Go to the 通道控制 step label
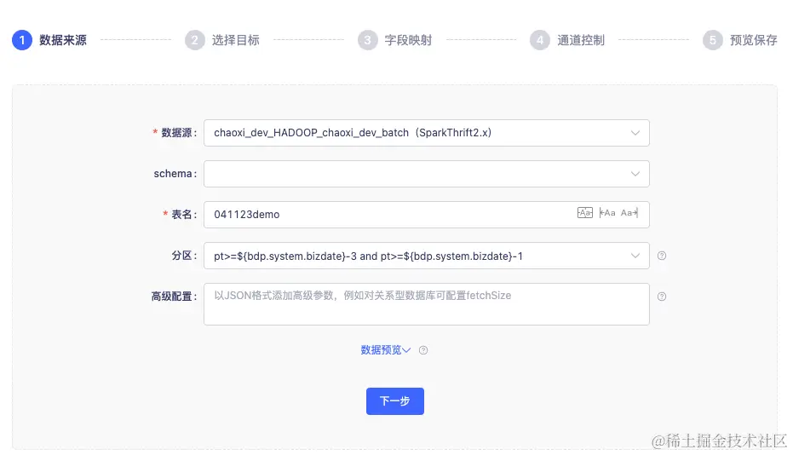The width and height of the screenshot is (793, 455). pos(581,40)
